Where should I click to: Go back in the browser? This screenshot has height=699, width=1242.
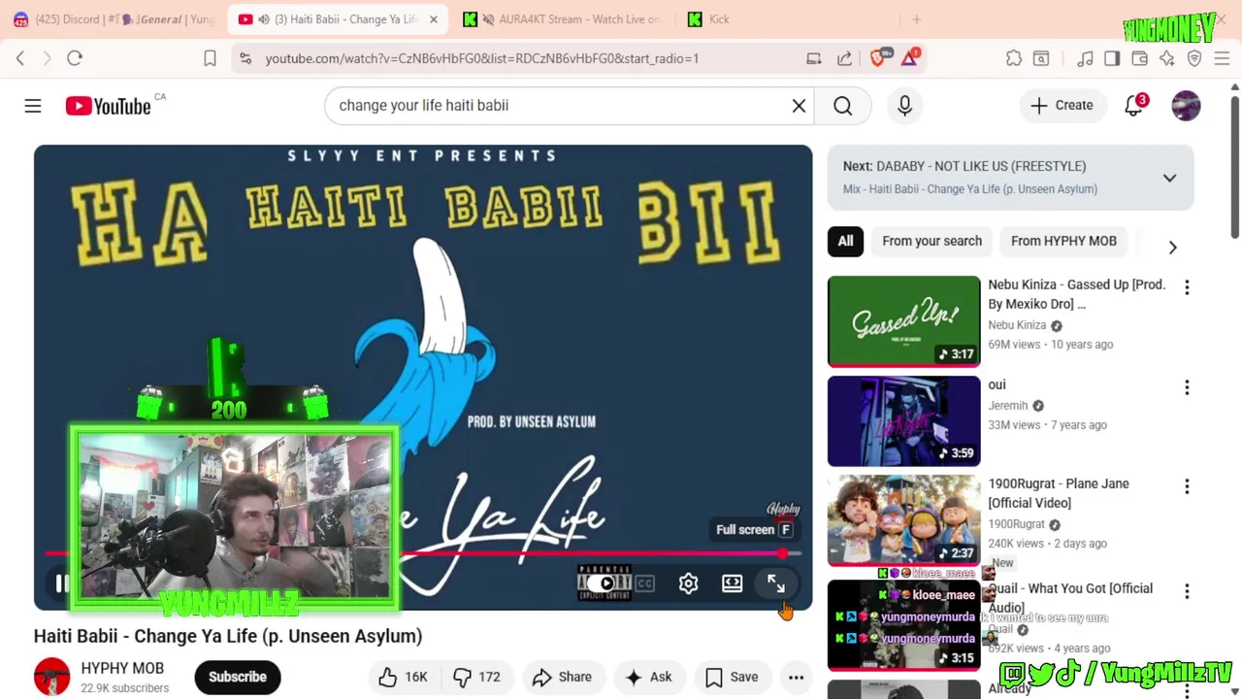coord(20,58)
